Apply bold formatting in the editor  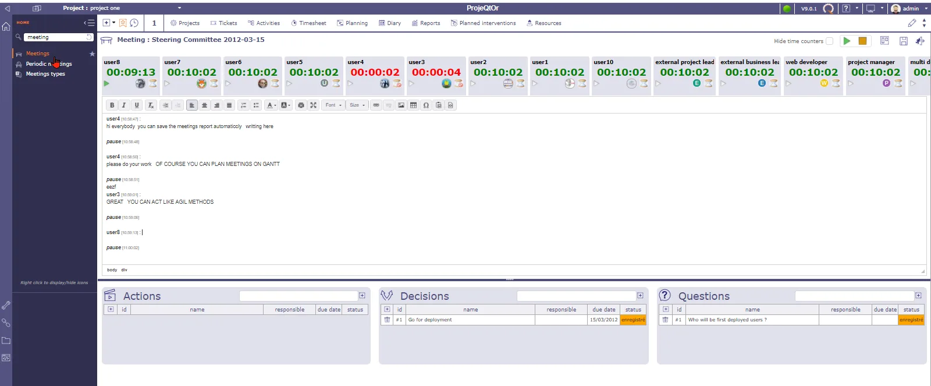coord(112,105)
